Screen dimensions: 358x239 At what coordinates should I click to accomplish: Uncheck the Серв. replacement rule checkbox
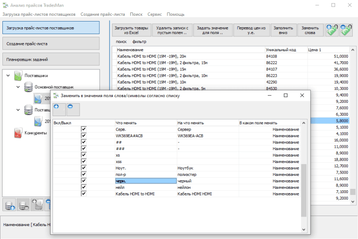pos(84,130)
